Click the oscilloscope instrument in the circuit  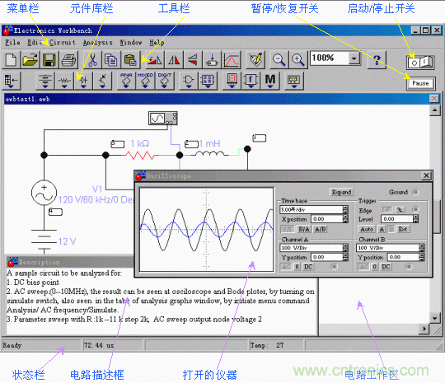tap(163, 118)
